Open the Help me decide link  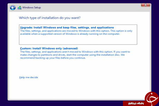pyautogui.click(x=29, y=77)
